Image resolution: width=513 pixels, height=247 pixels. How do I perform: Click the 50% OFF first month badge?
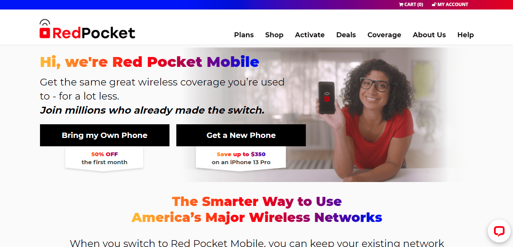tap(104, 158)
